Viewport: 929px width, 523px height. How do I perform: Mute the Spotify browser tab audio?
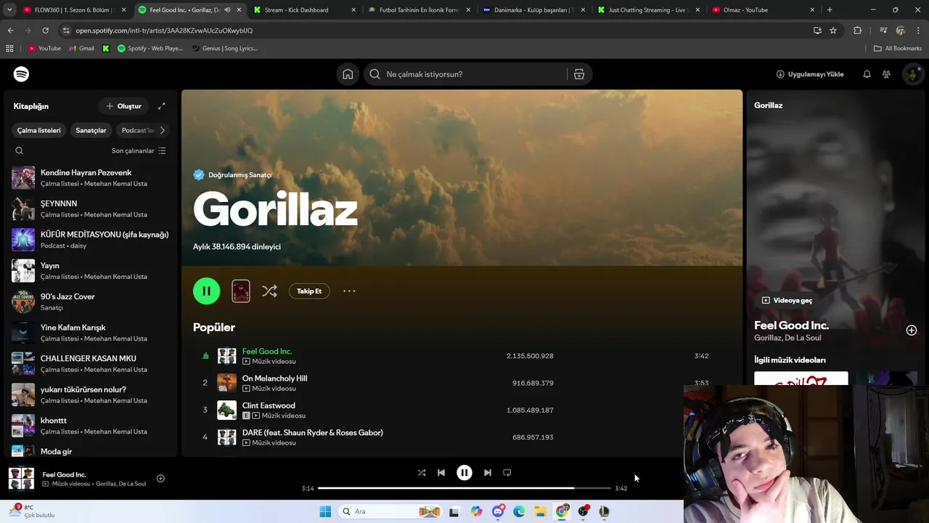coord(227,10)
